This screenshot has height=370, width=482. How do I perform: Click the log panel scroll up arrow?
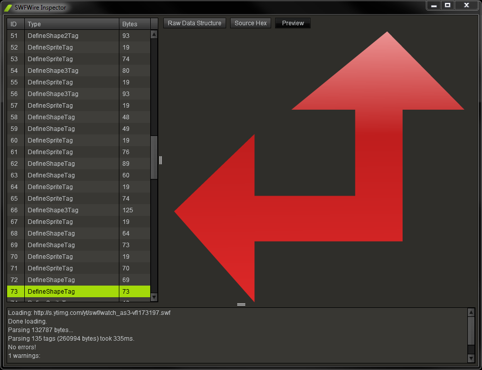tap(471, 312)
